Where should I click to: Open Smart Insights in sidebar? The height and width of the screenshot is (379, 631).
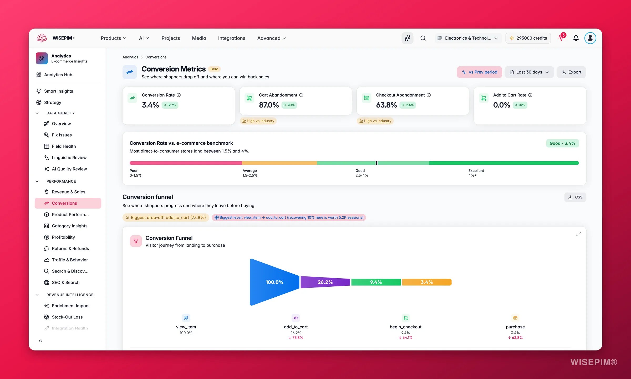[x=68, y=91]
